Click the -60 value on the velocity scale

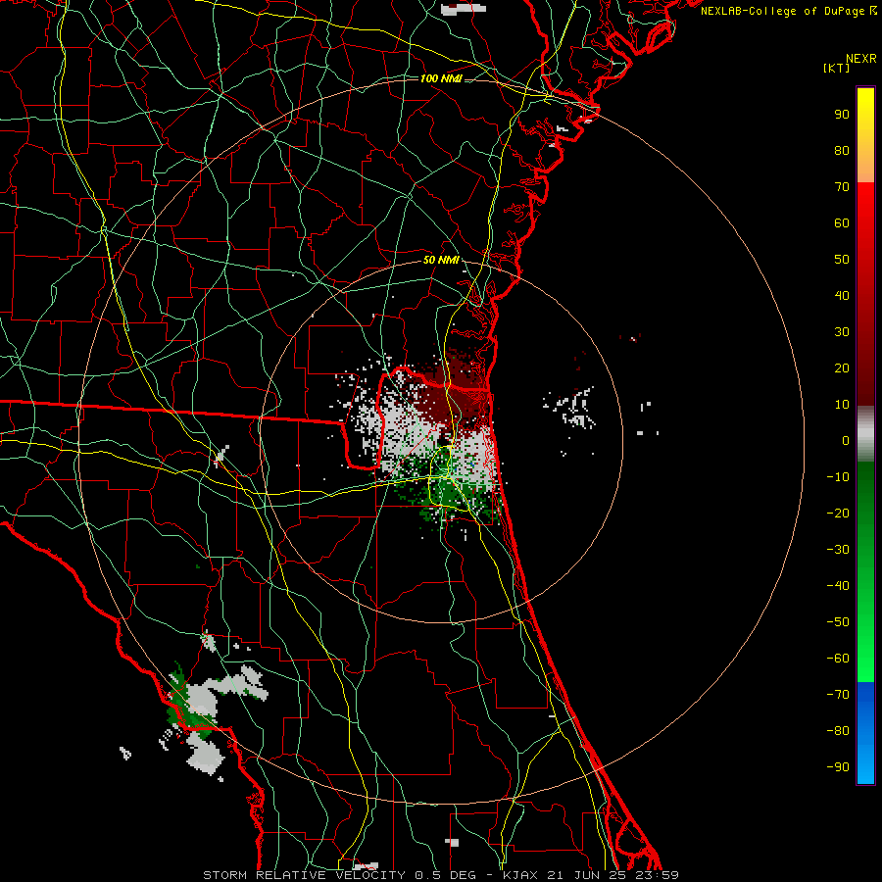838,659
